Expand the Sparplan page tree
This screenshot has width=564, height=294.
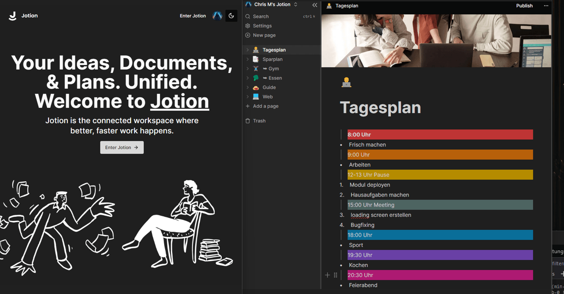247,59
